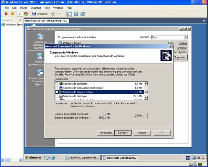Check Services de mise en réseau checkbox

click(x=56, y=92)
